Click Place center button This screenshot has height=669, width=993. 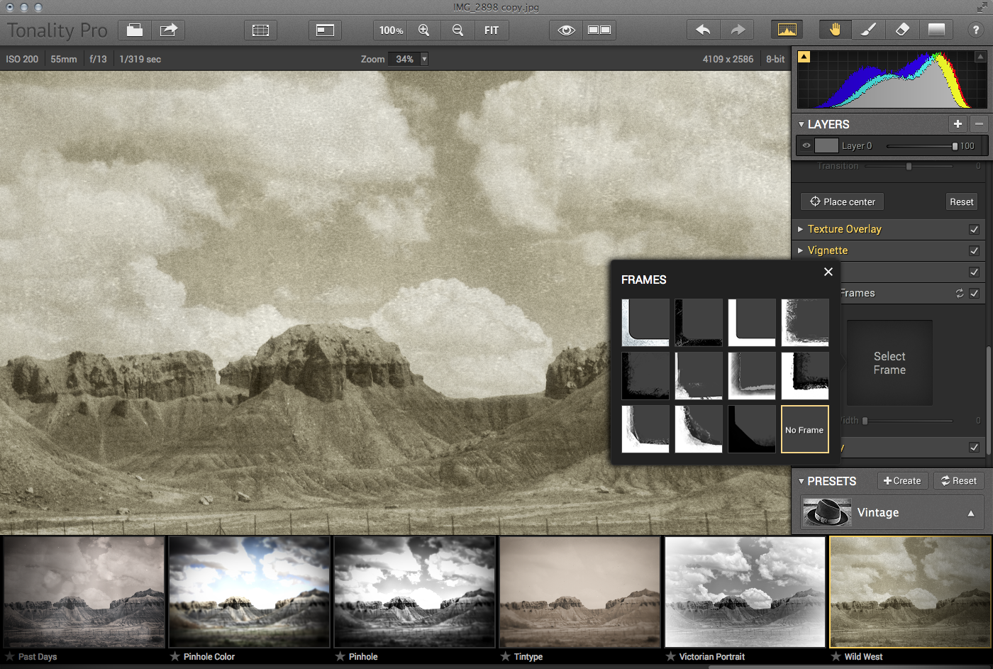(843, 201)
